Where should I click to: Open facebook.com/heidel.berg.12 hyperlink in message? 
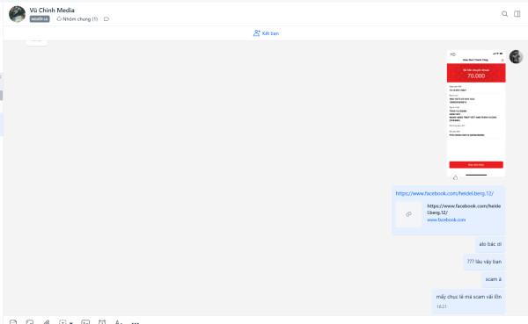pos(444,193)
